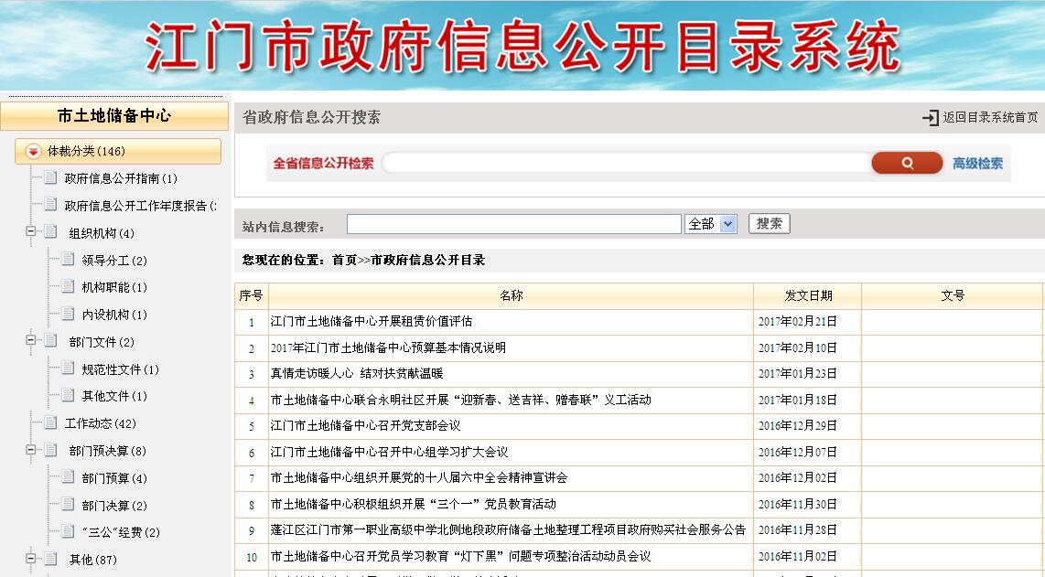This screenshot has height=577, width=1045.
Task: Focus the 站内信息搜索 text field
Action: (513, 224)
